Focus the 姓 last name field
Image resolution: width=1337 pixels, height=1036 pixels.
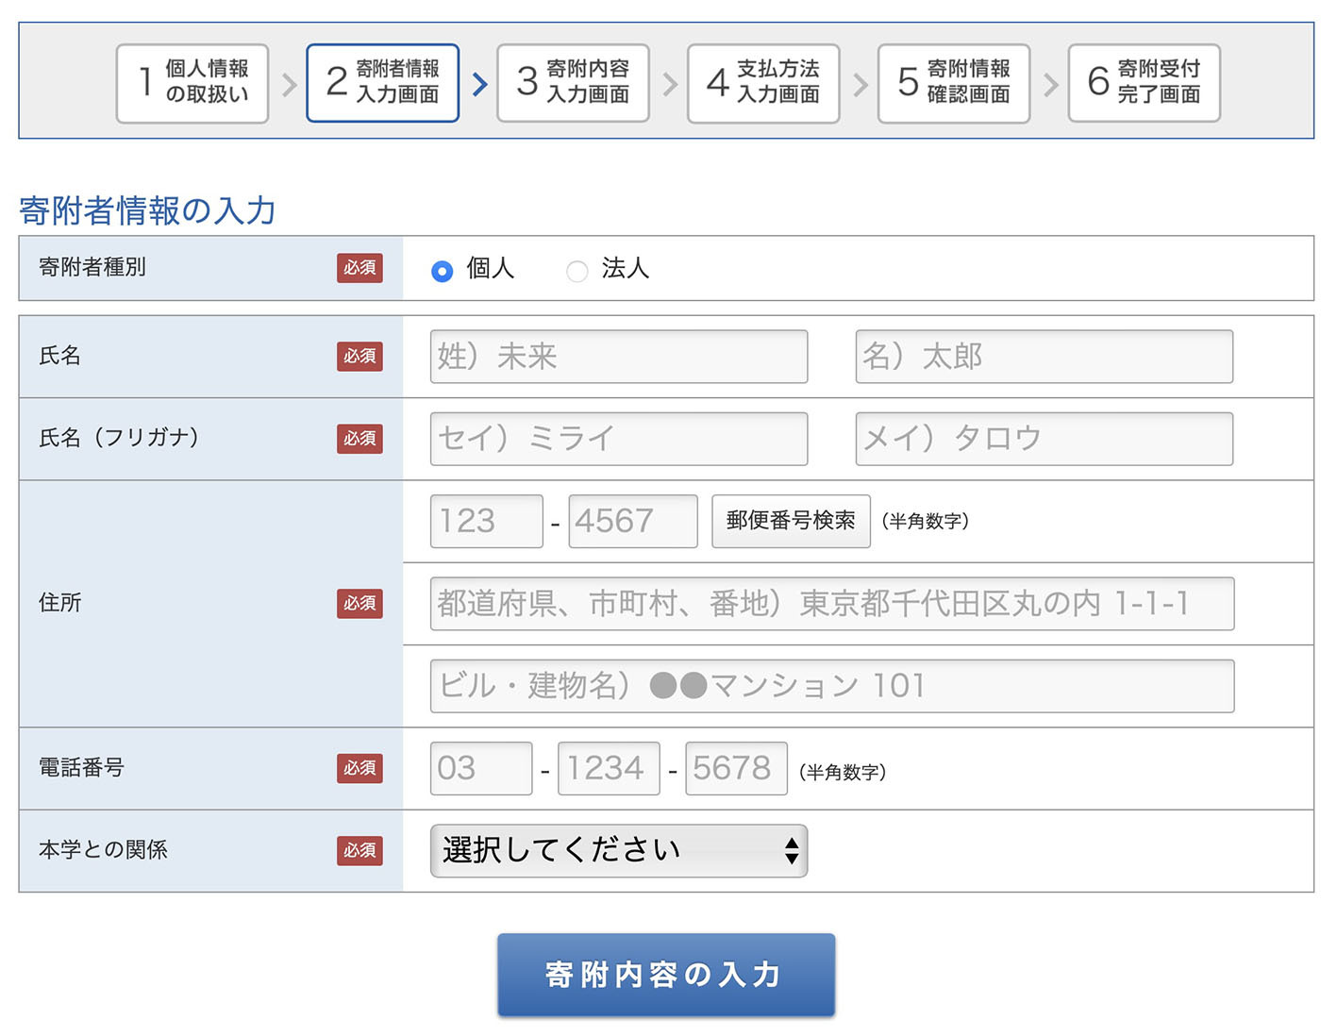pos(618,357)
